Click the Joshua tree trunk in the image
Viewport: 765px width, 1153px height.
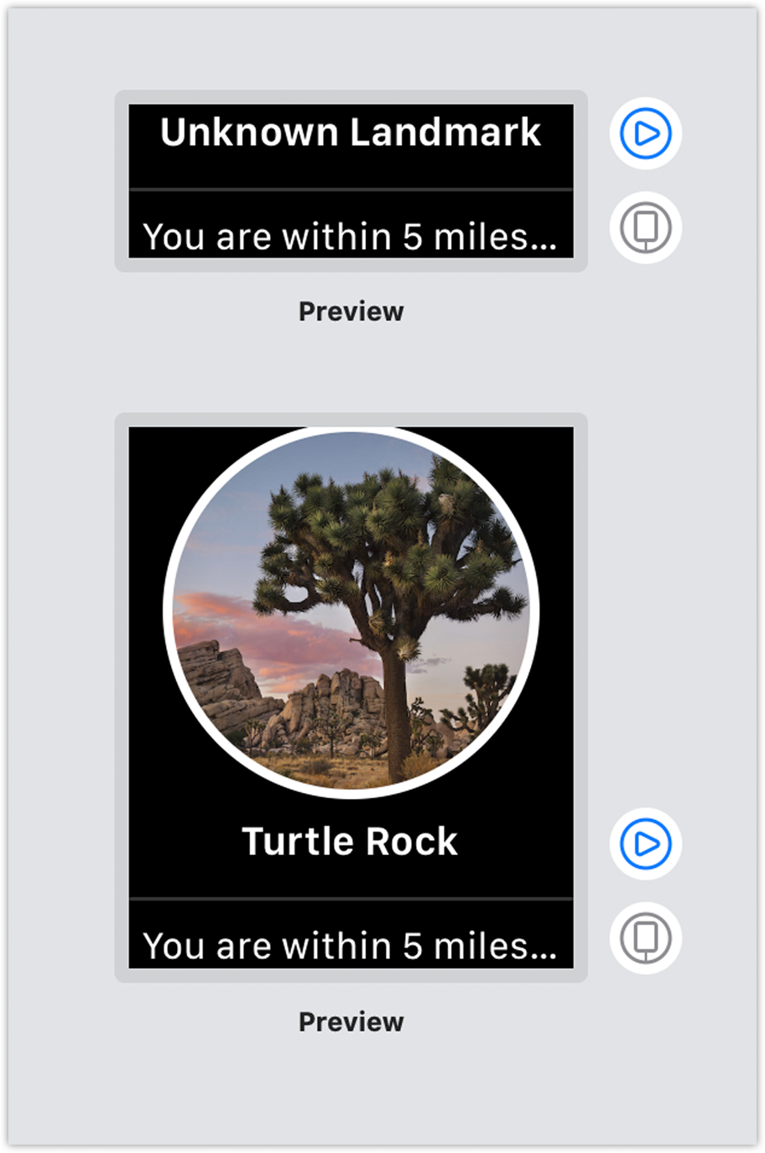point(394,705)
